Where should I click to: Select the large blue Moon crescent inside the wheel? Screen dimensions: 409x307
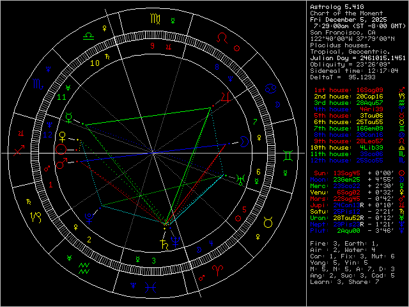(x=244, y=141)
